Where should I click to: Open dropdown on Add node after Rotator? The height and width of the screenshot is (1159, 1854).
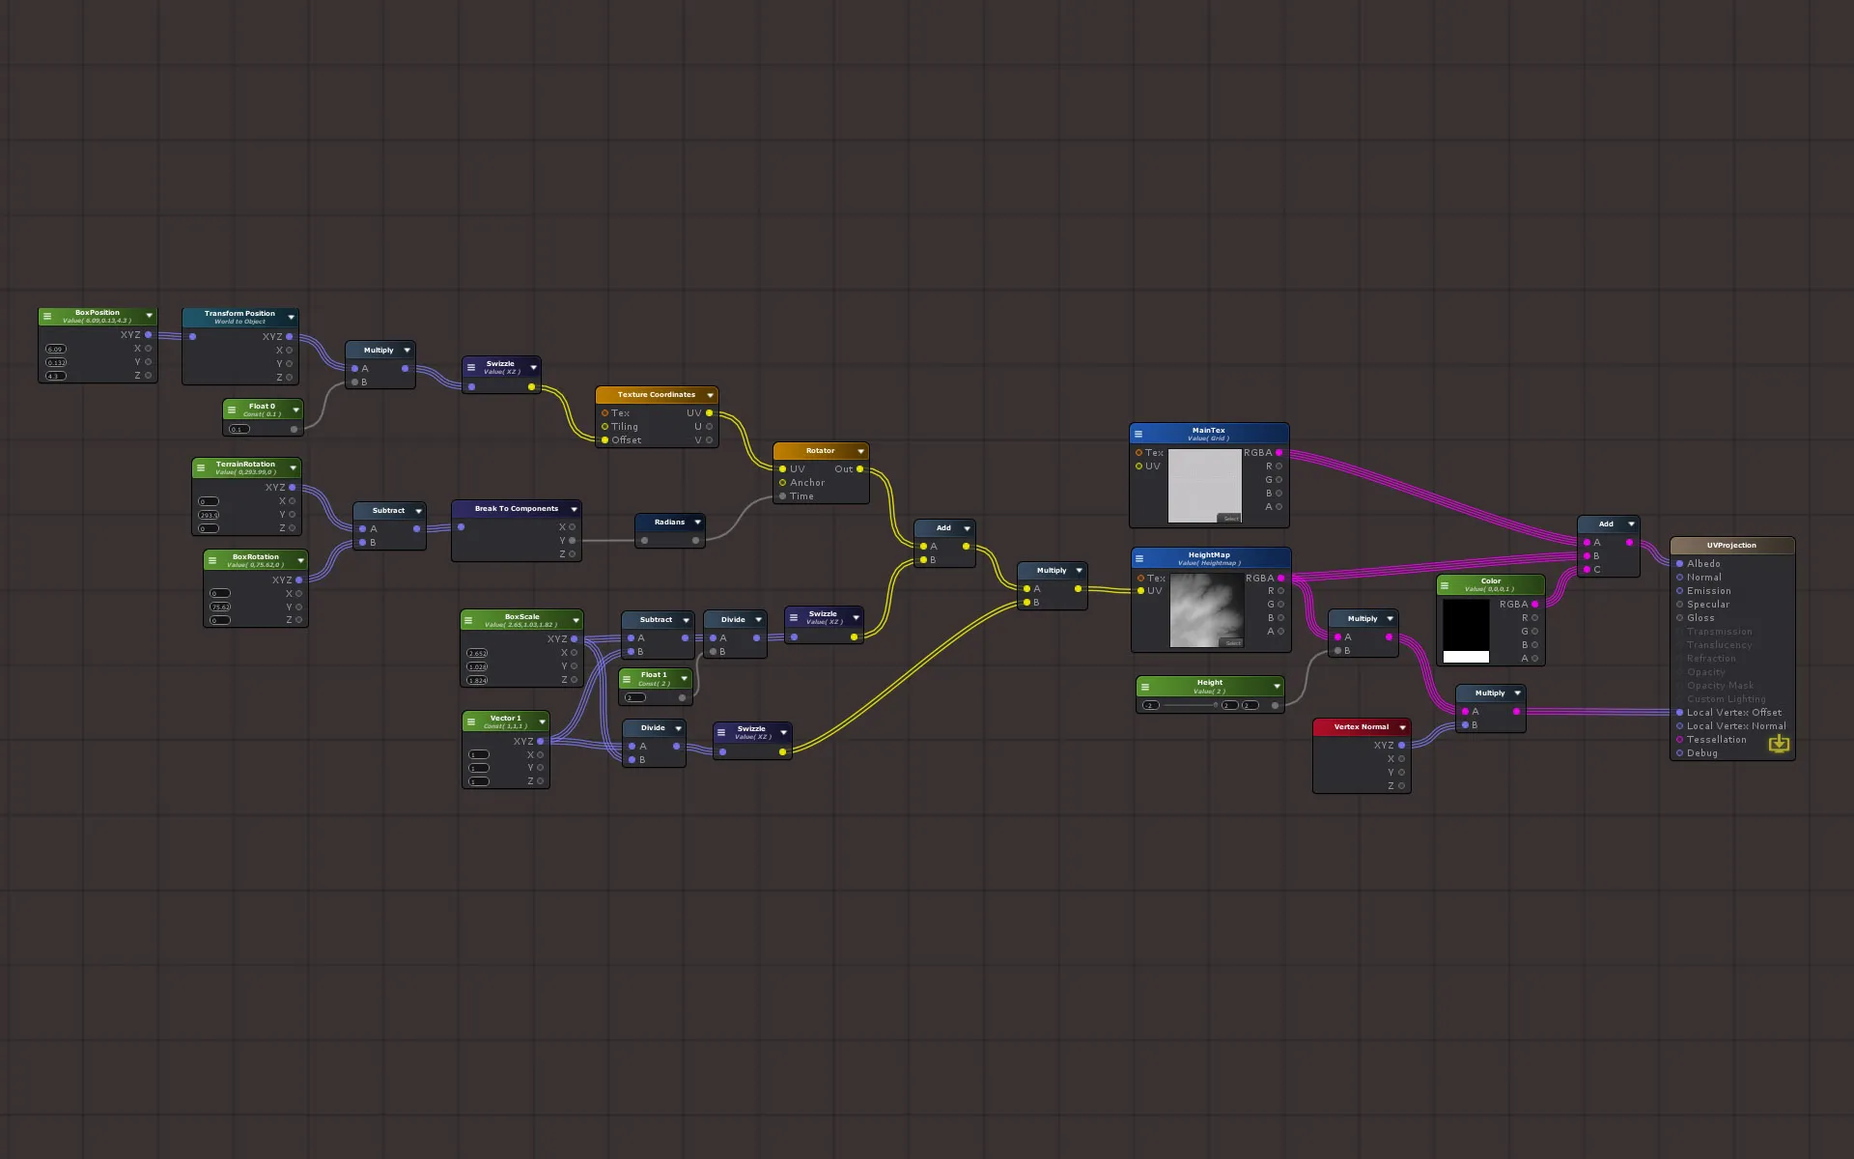click(x=968, y=528)
